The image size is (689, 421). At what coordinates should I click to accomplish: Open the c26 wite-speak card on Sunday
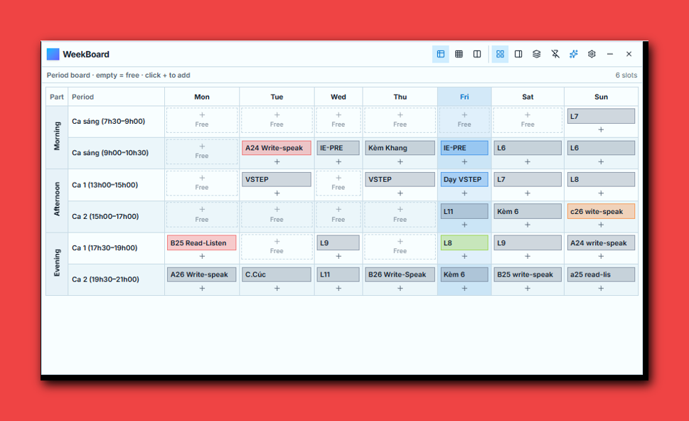tap(601, 211)
